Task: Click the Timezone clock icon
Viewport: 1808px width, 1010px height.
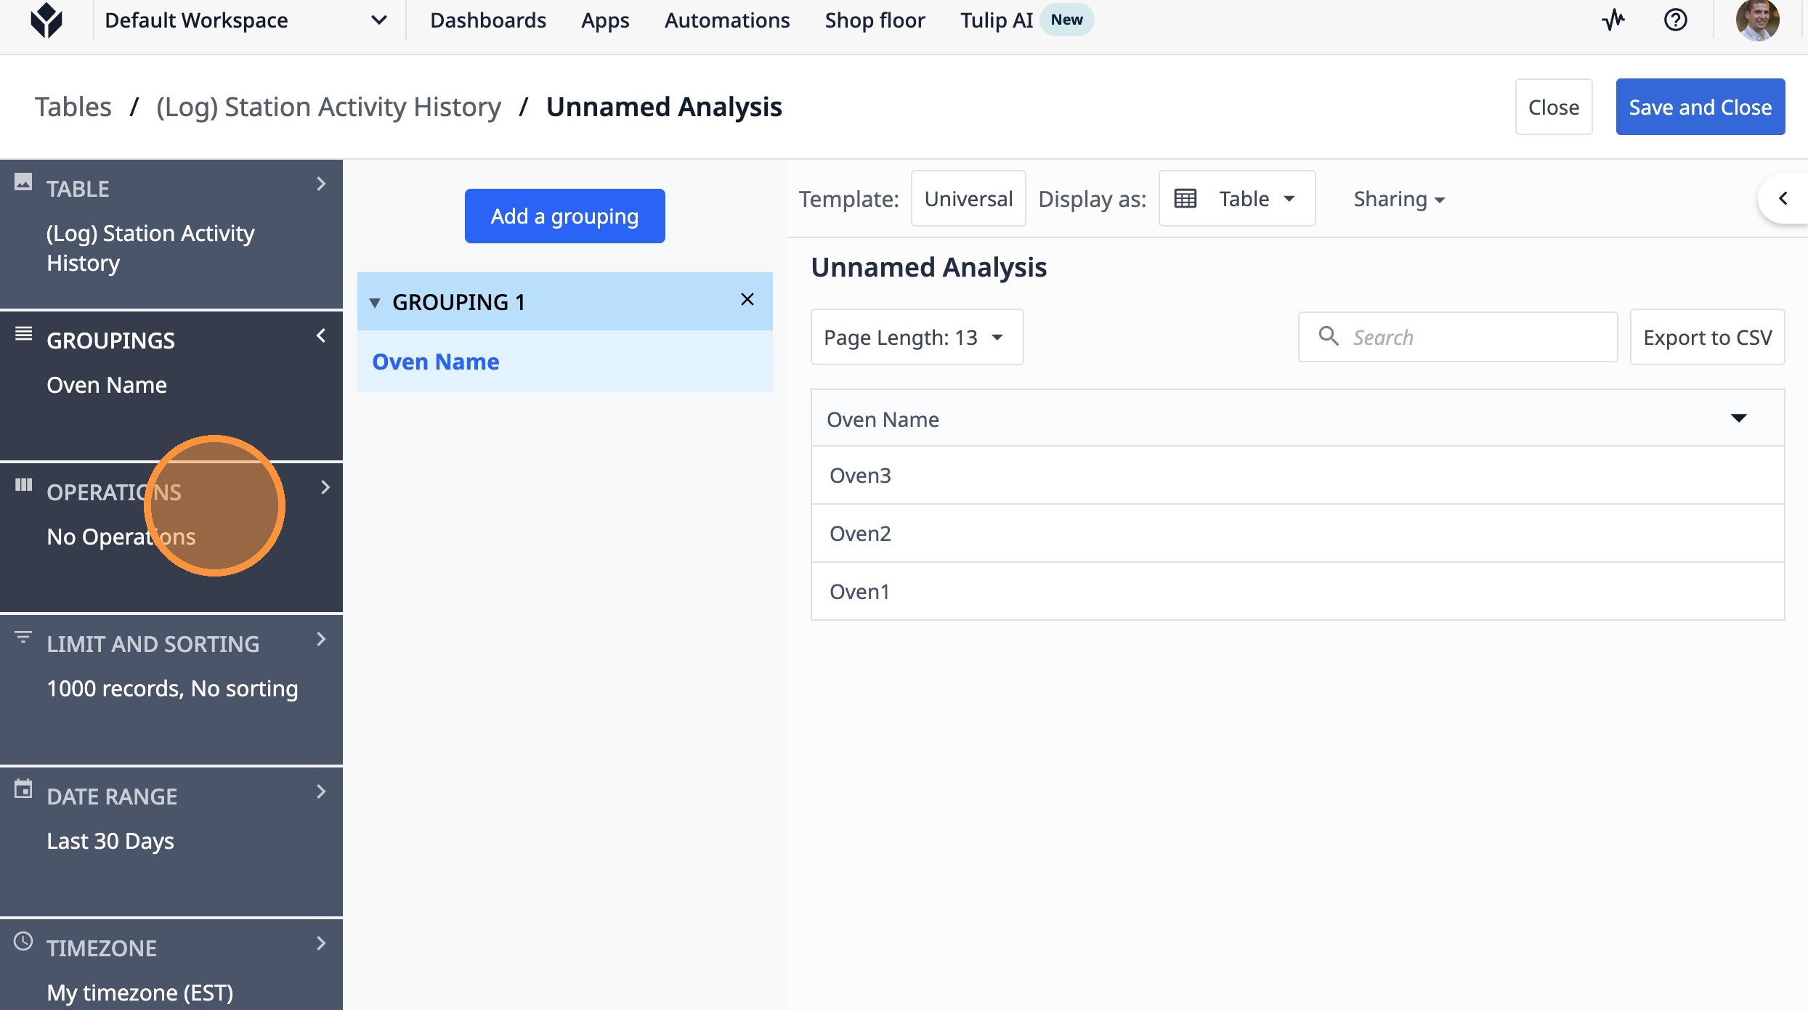Action: [x=23, y=942]
